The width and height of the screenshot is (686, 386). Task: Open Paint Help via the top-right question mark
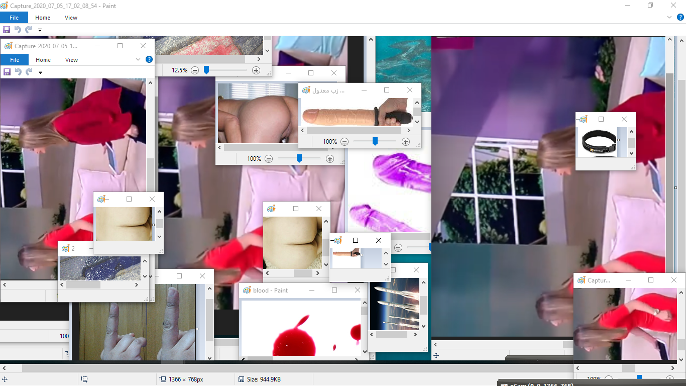[680, 17]
